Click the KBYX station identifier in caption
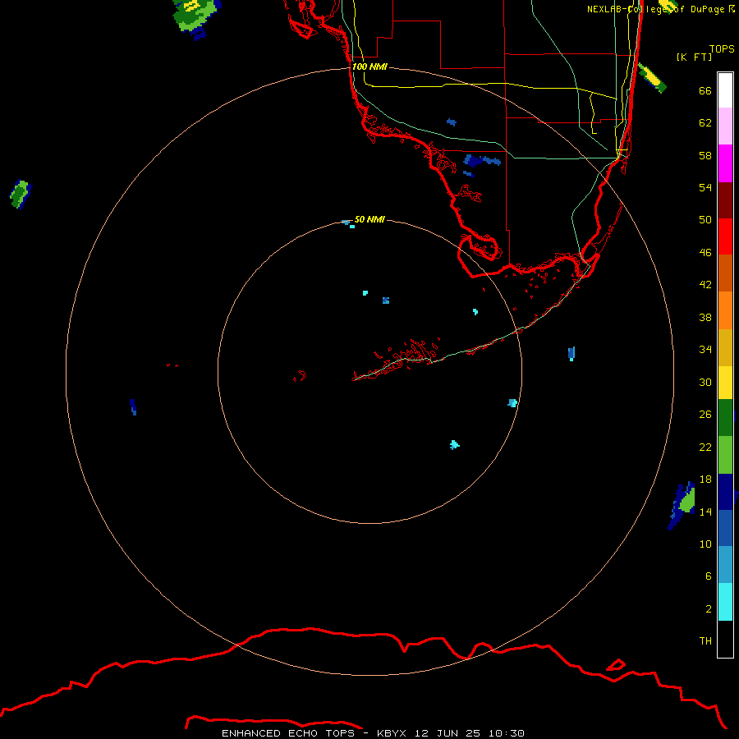Viewport: 739px width, 739px height. [391, 733]
